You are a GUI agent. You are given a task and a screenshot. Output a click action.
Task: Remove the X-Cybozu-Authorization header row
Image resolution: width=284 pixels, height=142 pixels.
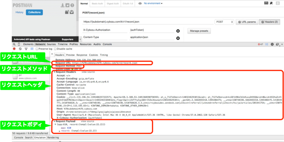point(178,31)
